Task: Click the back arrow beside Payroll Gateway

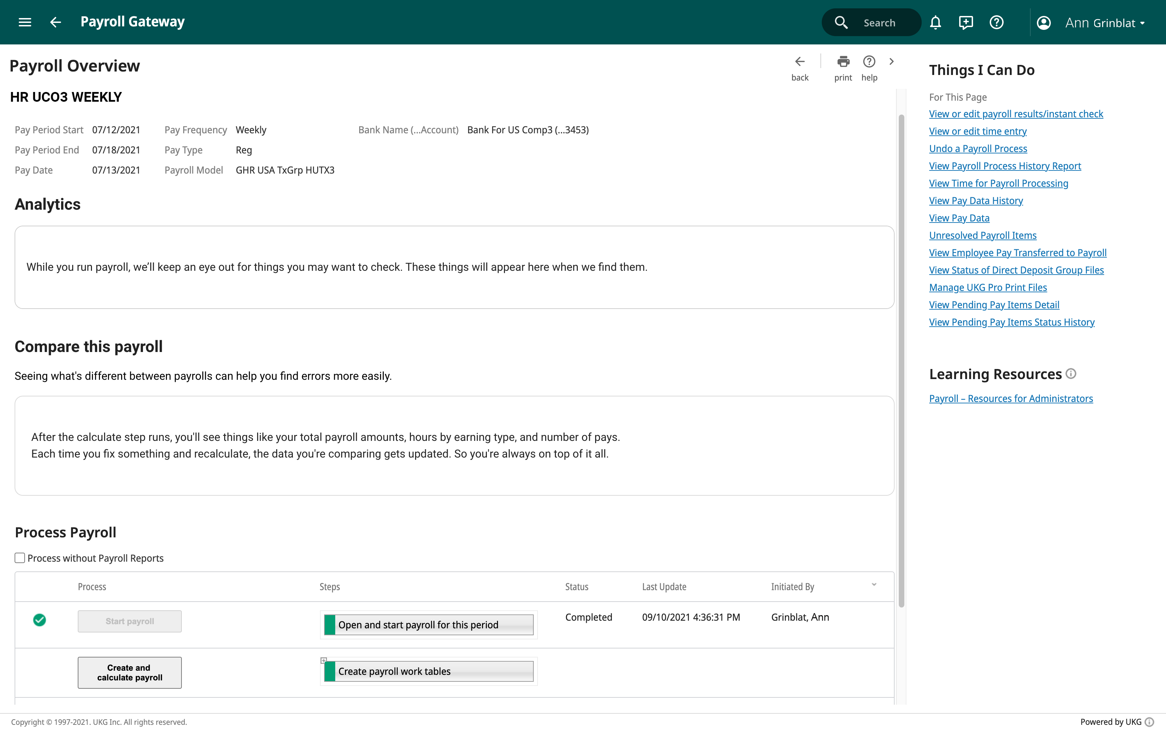Action: pos(55,22)
